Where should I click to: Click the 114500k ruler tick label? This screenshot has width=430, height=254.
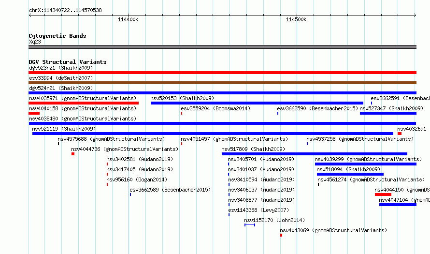click(296, 19)
